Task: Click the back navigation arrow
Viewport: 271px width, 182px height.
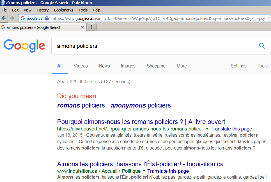Action: (4, 18)
